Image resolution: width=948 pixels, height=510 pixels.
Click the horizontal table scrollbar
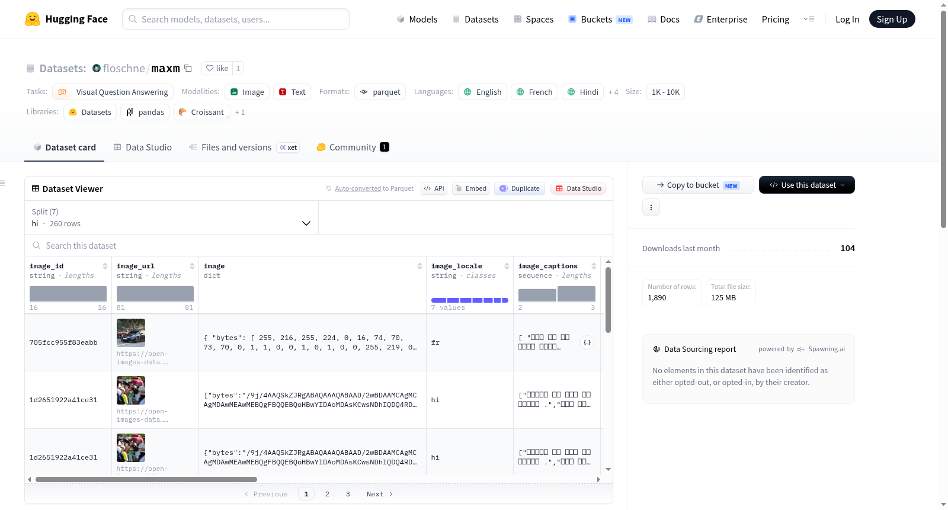(146, 479)
